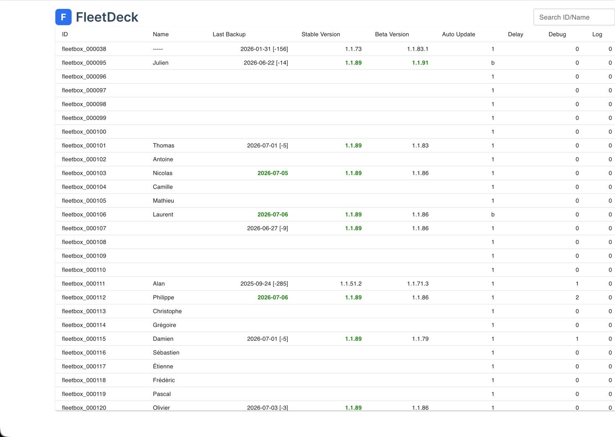Select the name Antoine
615x437 pixels.
[x=163, y=159]
